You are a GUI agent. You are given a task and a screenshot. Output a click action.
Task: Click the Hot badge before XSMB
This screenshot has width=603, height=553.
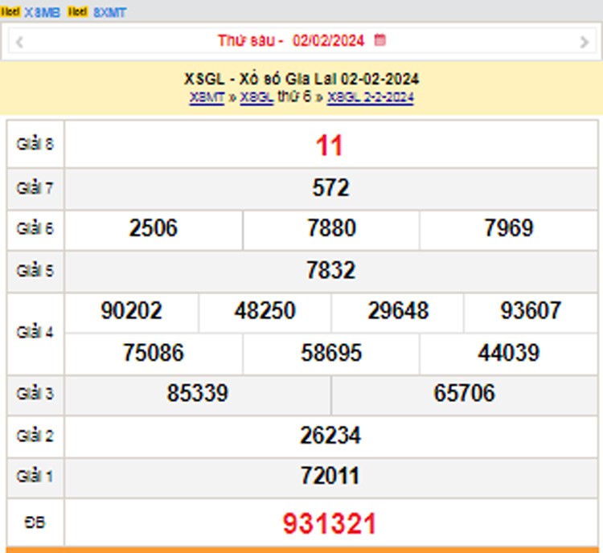pyautogui.click(x=10, y=12)
